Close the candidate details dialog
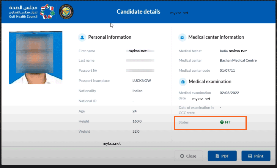The width and height of the screenshot is (277, 168). point(188,156)
